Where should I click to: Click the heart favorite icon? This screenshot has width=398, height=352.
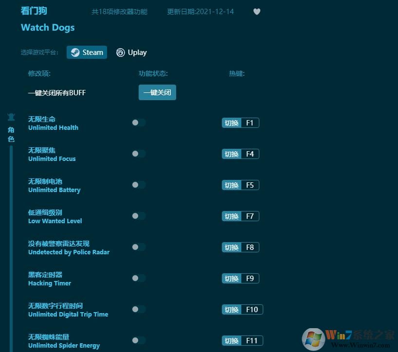(x=257, y=12)
